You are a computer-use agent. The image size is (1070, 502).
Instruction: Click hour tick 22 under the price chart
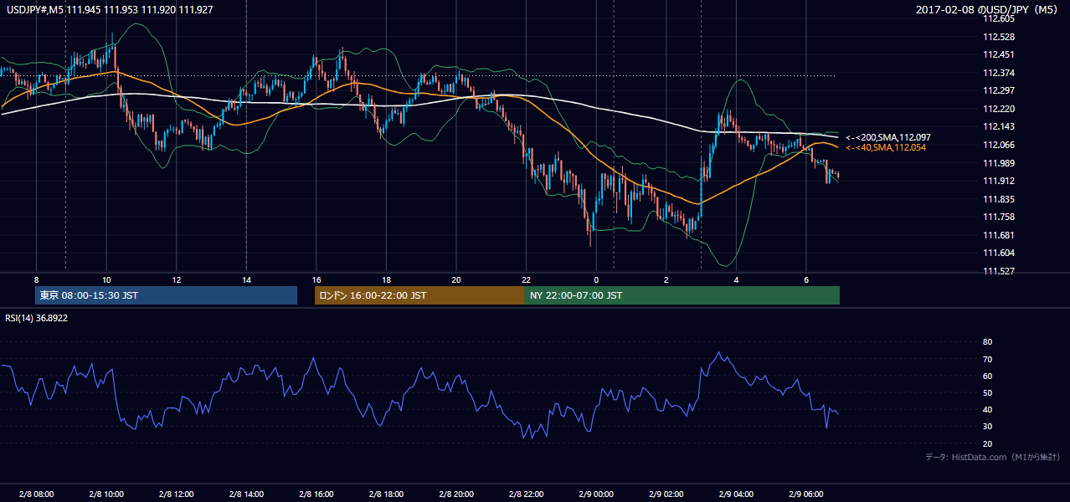(526, 279)
